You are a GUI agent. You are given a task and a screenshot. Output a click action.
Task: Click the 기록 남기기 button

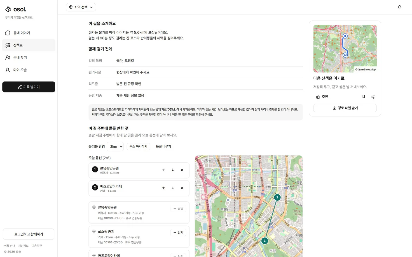29,87
